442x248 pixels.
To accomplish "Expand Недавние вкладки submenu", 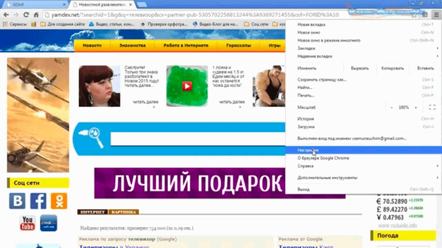I will [364, 56].
